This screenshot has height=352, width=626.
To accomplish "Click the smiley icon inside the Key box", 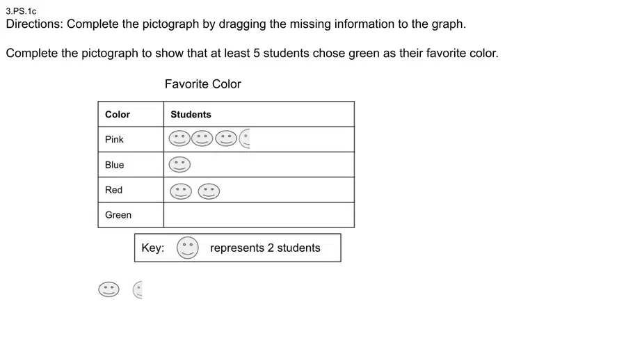I will click(x=188, y=248).
